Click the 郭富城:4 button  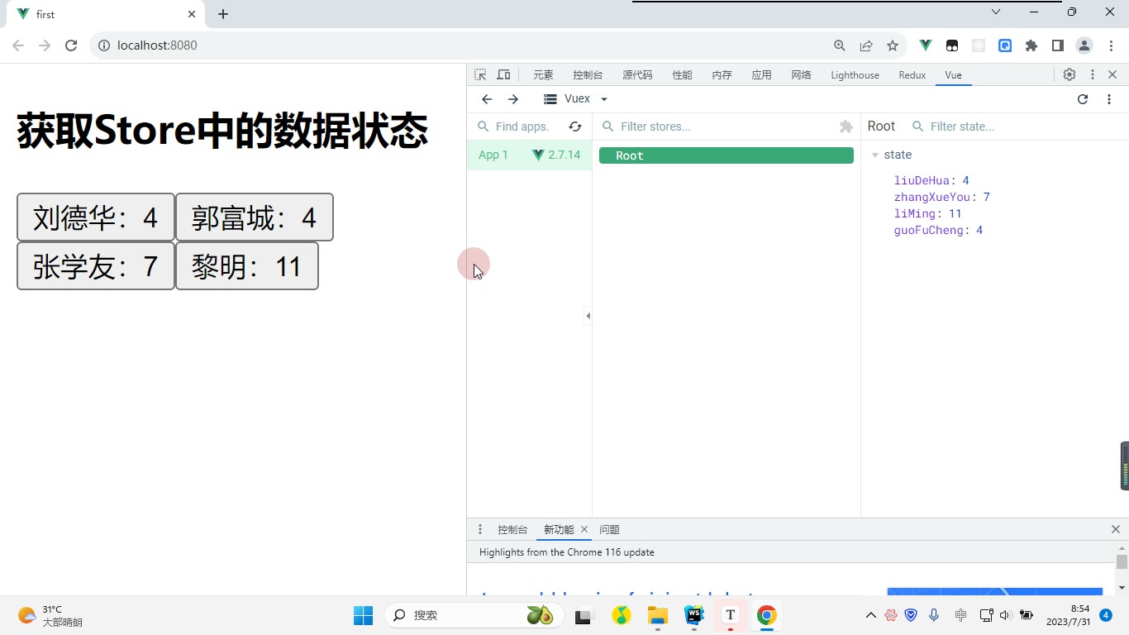tap(255, 217)
